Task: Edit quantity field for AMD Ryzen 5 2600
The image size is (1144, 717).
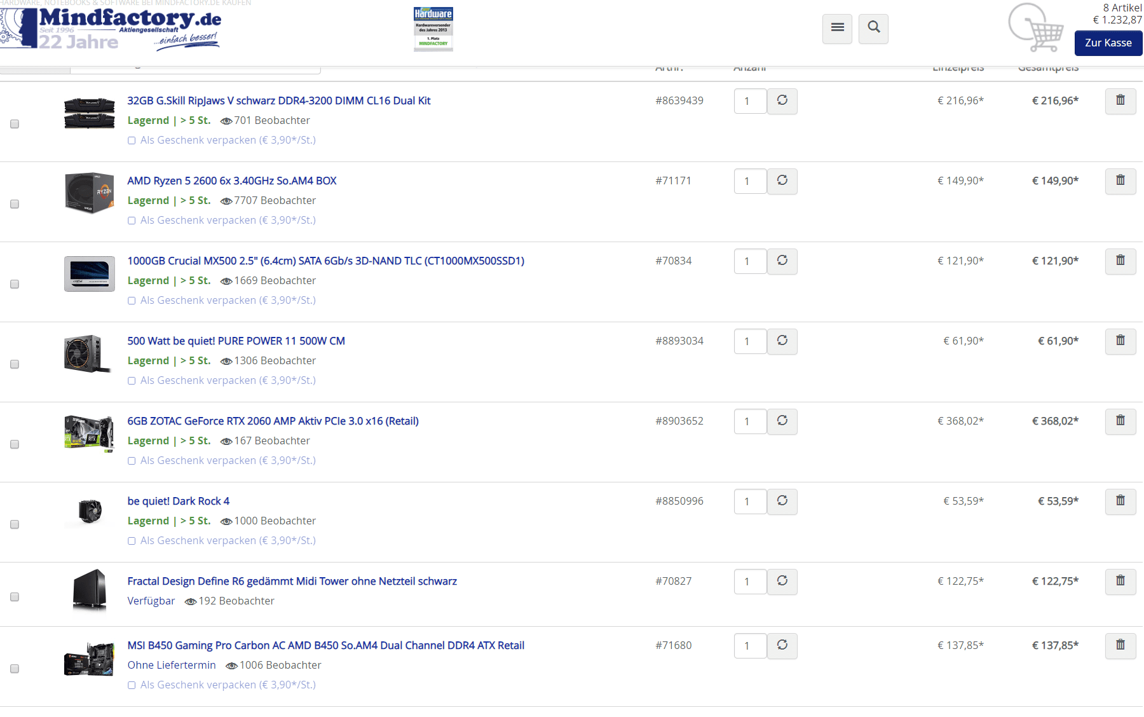Action: (x=750, y=181)
